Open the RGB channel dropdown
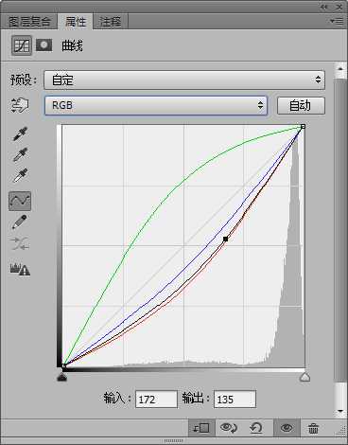The height and width of the screenshot is (445, 348). [x=156, y=105]
